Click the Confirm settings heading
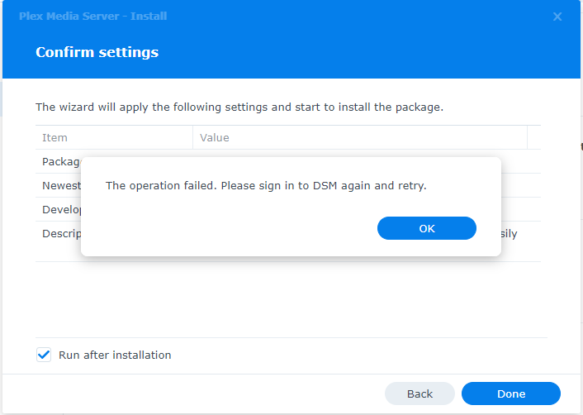Screen dimensions: 583x415 pos(97,52)
